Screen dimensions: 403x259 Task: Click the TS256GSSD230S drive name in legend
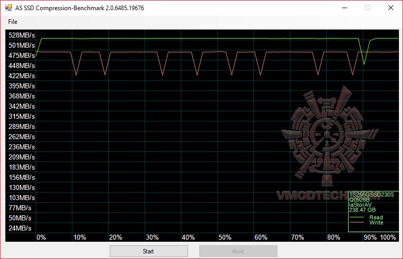pos(371,195)
